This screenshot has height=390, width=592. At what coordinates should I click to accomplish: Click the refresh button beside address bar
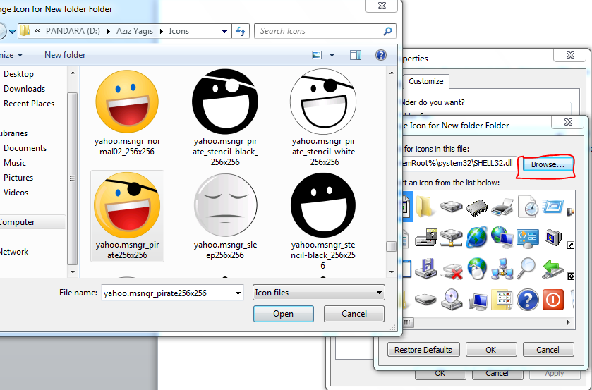(x=241, y=31)
